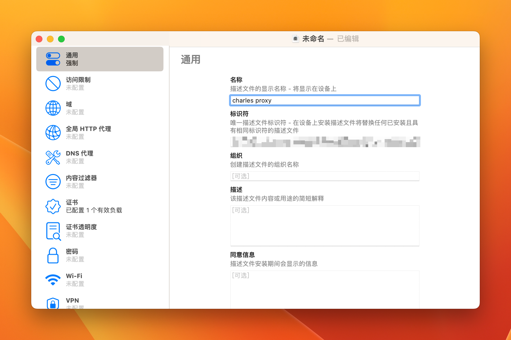The width and height of the screenshot is (511, 340).
Task: Click the Certificates checkmark badge icon
Action: [53, 206]
